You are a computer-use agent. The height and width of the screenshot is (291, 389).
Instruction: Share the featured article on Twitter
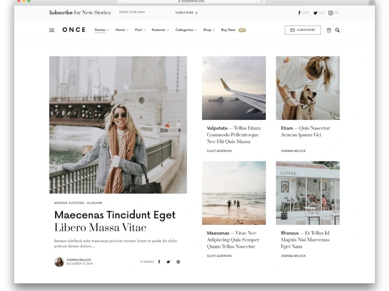[x=168, y=262]
